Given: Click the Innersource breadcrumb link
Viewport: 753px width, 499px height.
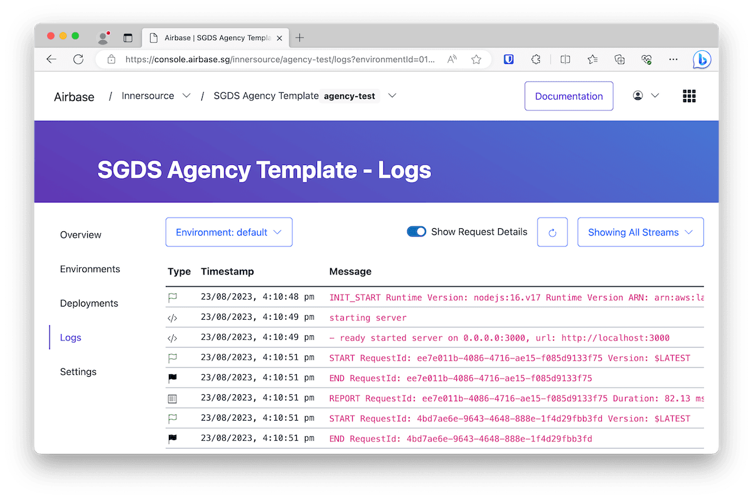Looking at the screenshot, I should 148,96.
